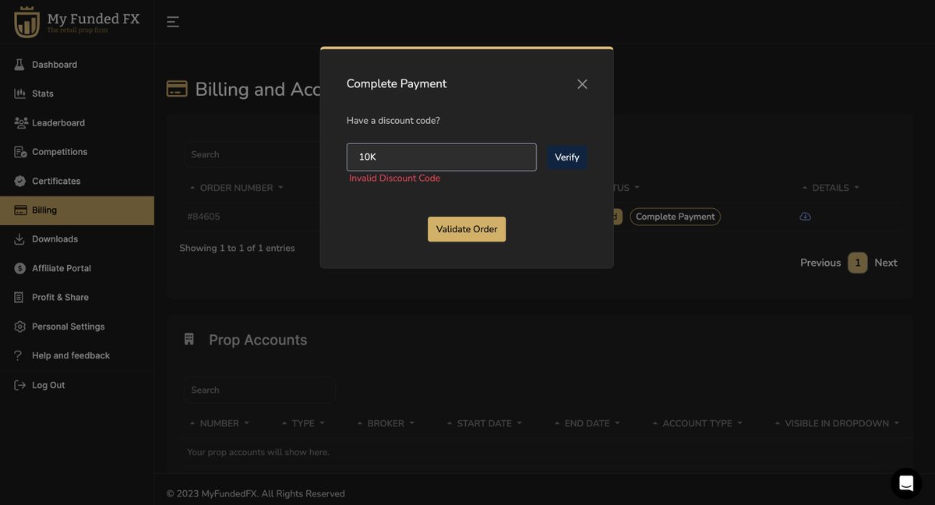Click 'Your prop accounts will show here.' text
The height and width of the screenshot is (505, 935).
coord(258,452)
